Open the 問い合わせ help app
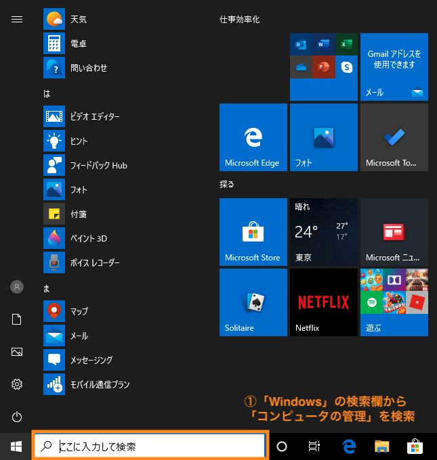 [75, 68]
